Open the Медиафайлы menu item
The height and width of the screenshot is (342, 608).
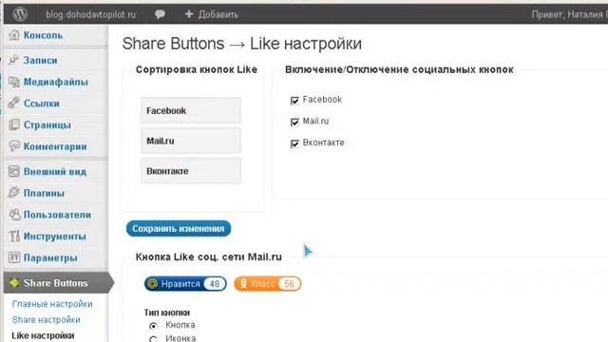point(55,82)
